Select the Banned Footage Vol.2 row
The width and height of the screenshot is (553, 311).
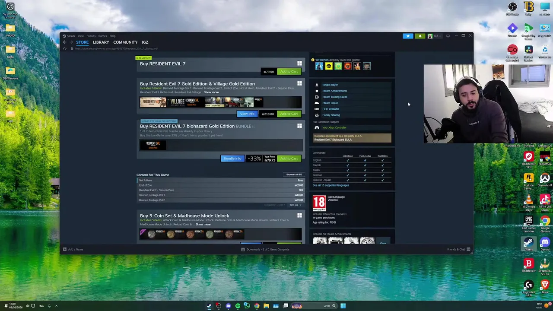(220, 200)
